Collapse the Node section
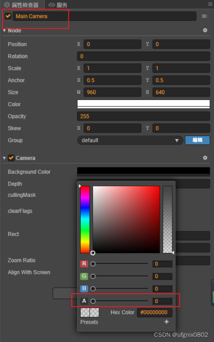 coord(4,30)
